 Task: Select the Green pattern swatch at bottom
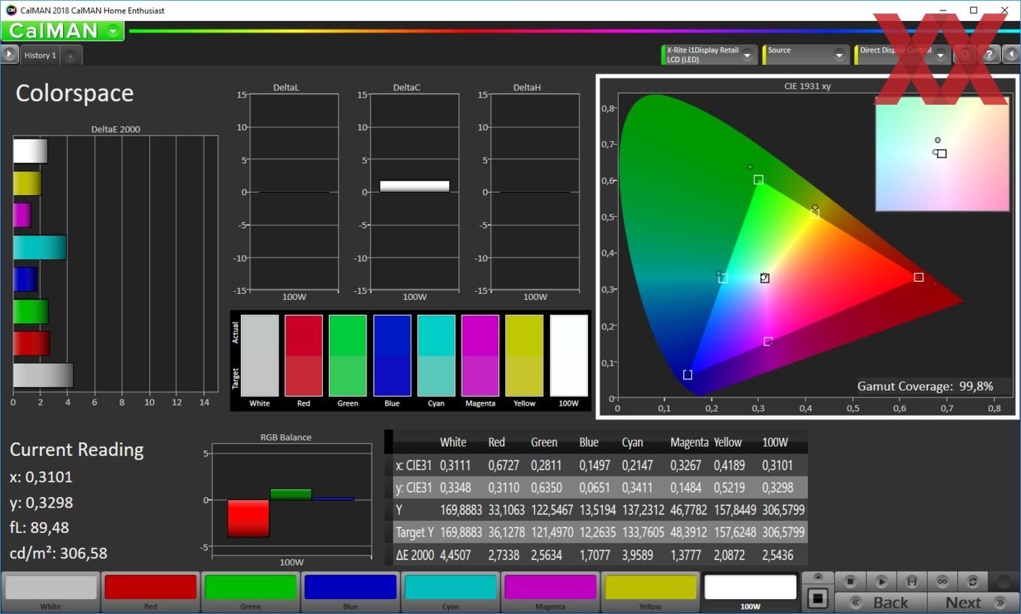click(x=251, y=592)
